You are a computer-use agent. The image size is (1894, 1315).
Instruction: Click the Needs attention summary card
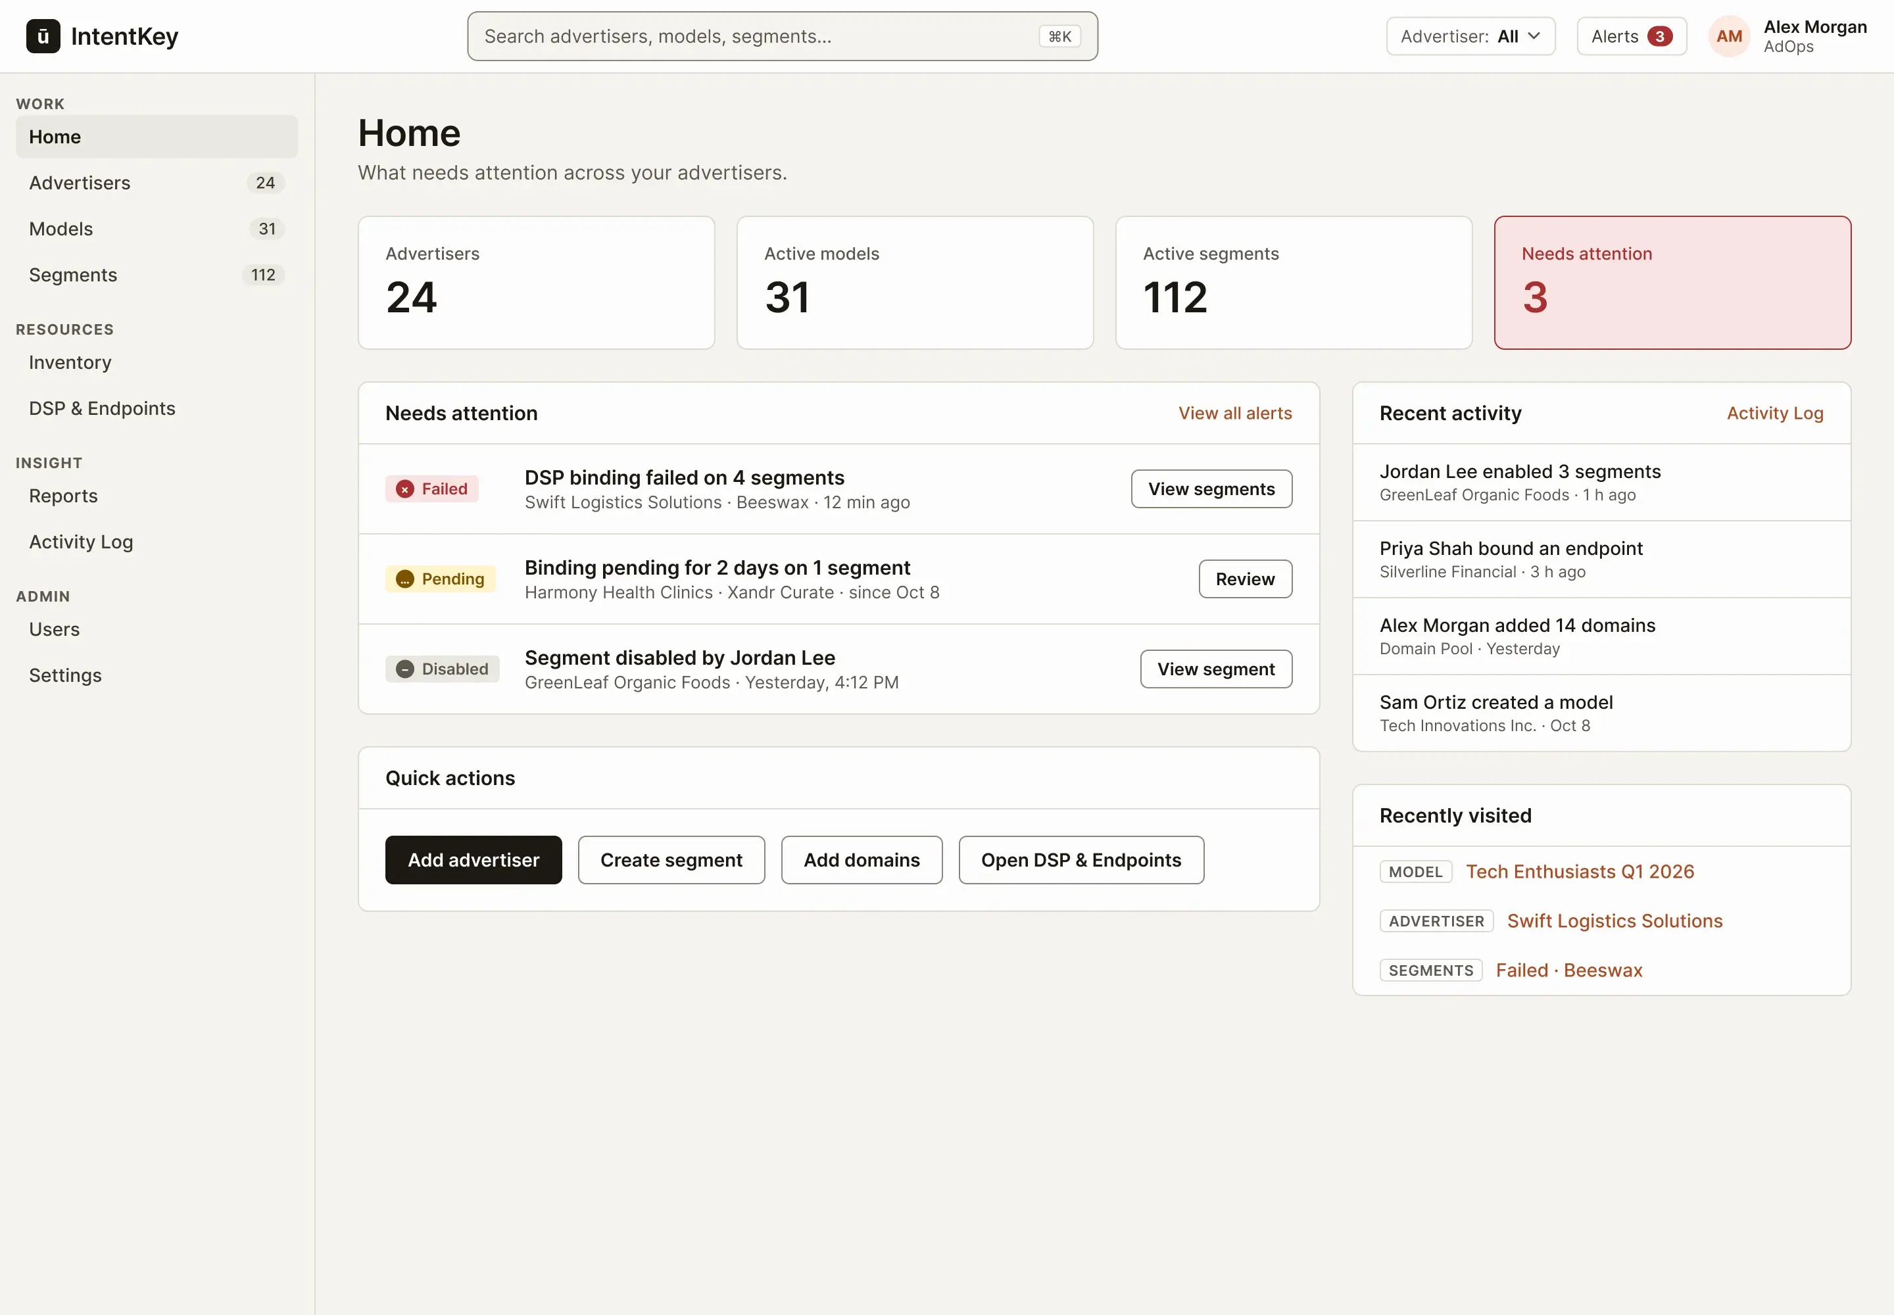[1672, 283]
